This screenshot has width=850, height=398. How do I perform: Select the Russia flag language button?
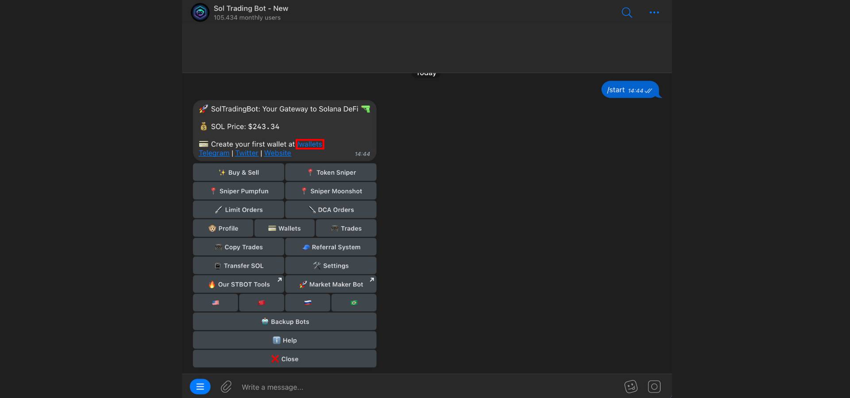pos(308,303)
